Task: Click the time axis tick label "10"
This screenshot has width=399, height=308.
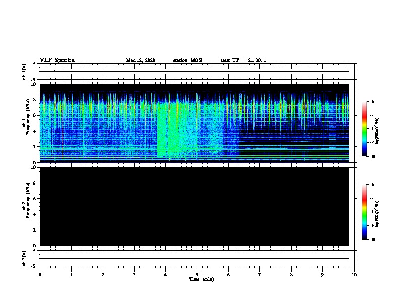Action: coord(354,275)
